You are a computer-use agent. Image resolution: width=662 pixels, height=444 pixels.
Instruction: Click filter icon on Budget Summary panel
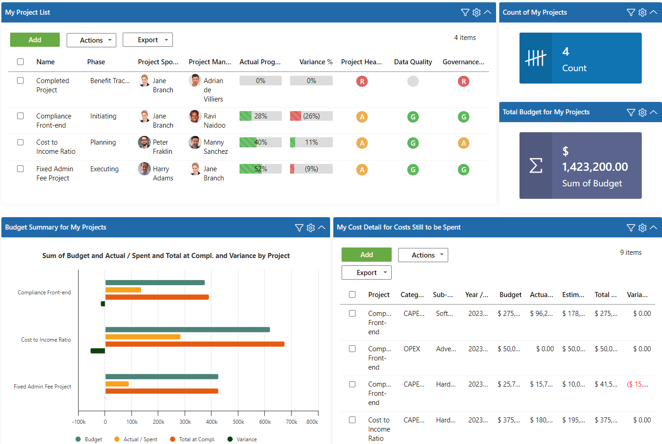299,227
